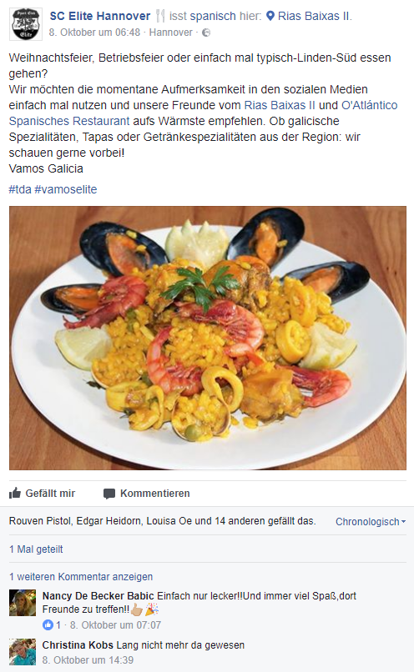Show the 1 Mal geteilt share list
Screen dimensions: 414x672
36,549
